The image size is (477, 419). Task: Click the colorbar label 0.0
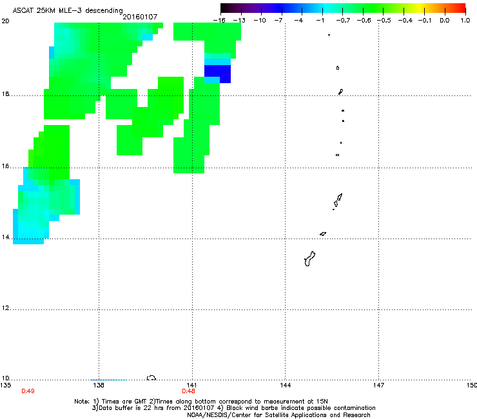pyautogui.click(x=445, y=21)
